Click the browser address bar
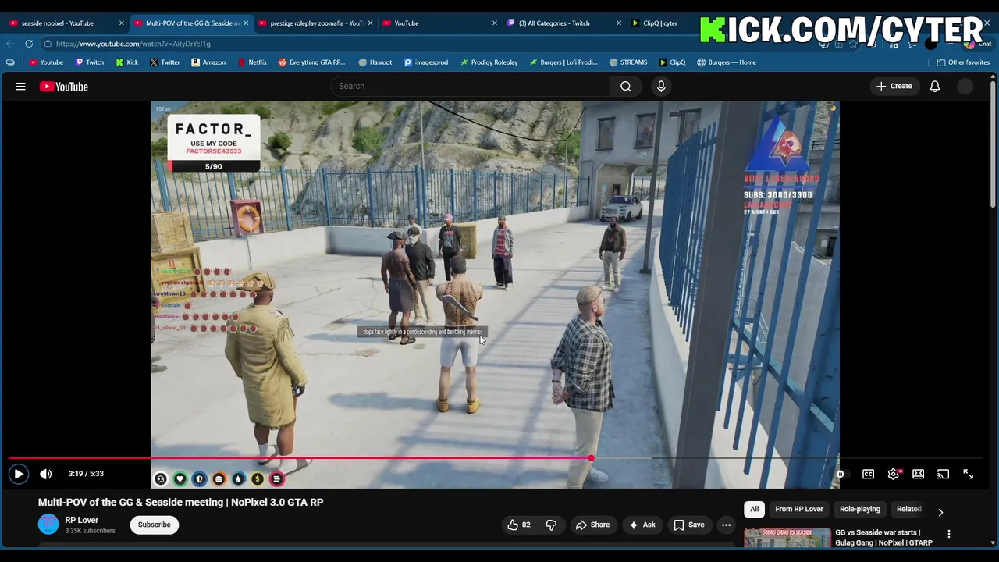 click(x=429, y=44)
